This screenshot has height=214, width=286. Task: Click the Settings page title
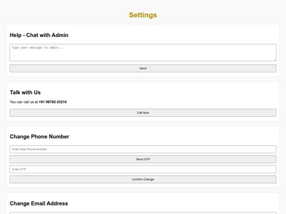(x=143, y=15)
